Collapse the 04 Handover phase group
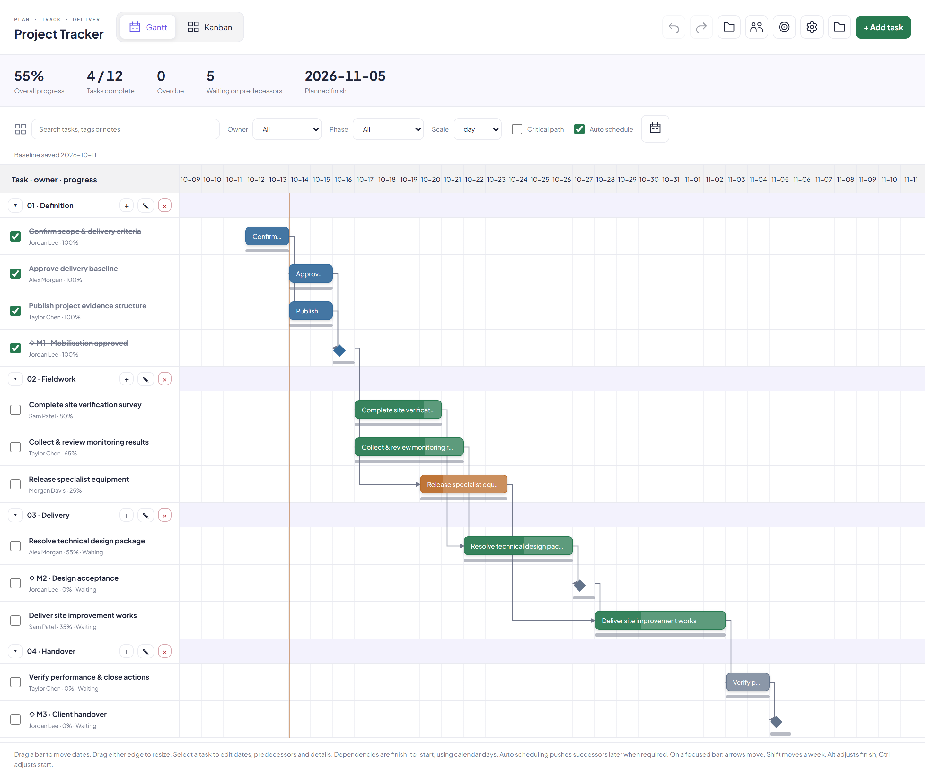 [15, 651]
